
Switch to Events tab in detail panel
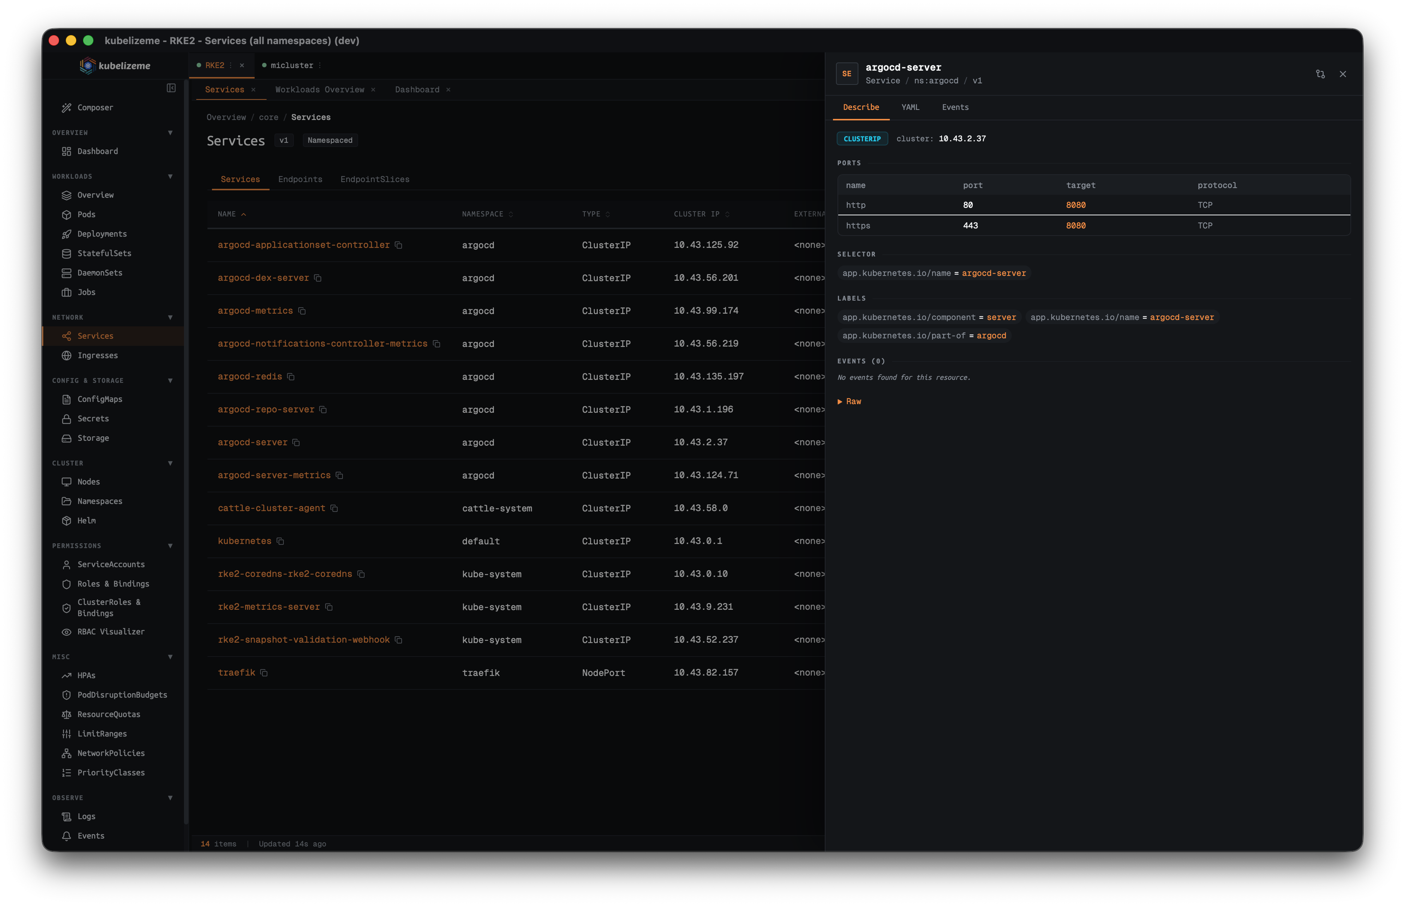955,107
